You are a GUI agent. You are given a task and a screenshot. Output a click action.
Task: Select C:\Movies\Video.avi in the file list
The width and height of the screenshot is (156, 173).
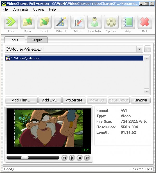pos(74,58)
